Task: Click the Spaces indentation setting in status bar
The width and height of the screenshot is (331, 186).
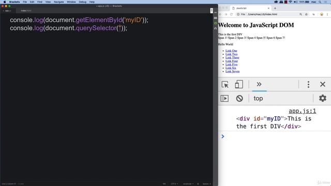Action: tap(207, 184)
